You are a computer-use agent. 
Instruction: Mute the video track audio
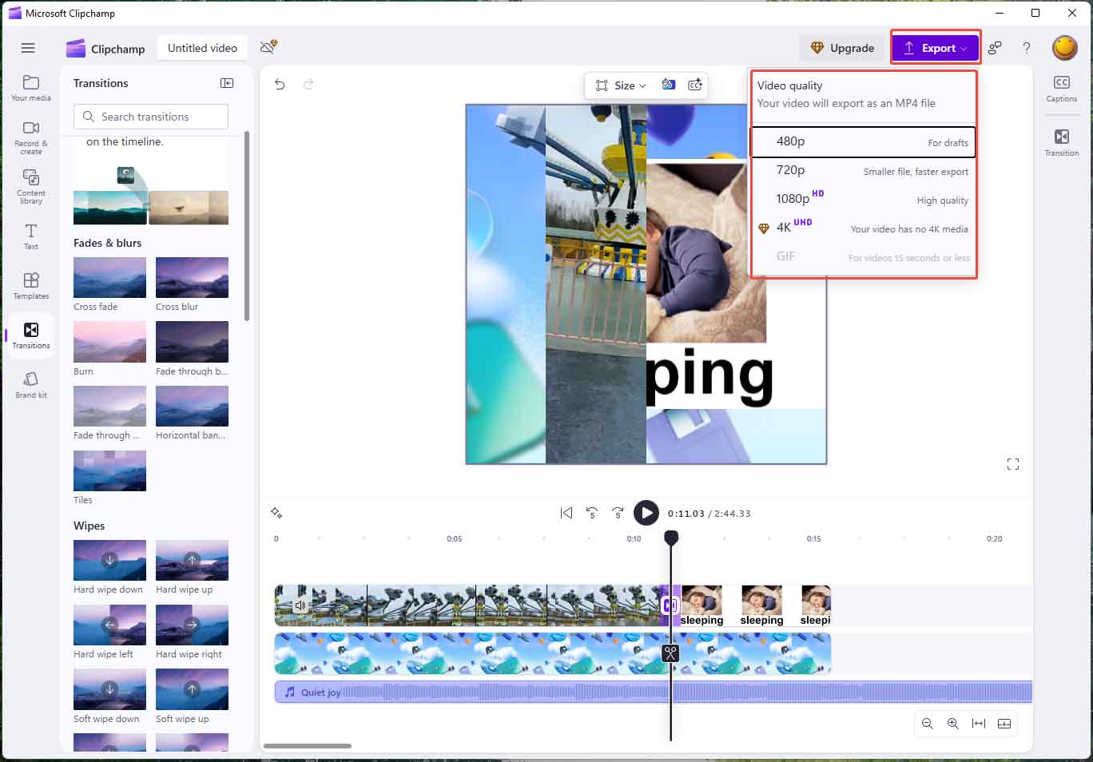pos(300,605)
